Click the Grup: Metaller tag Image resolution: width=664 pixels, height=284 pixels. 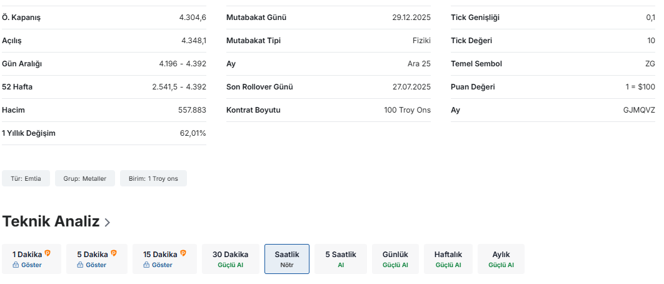tap(84, 179)
